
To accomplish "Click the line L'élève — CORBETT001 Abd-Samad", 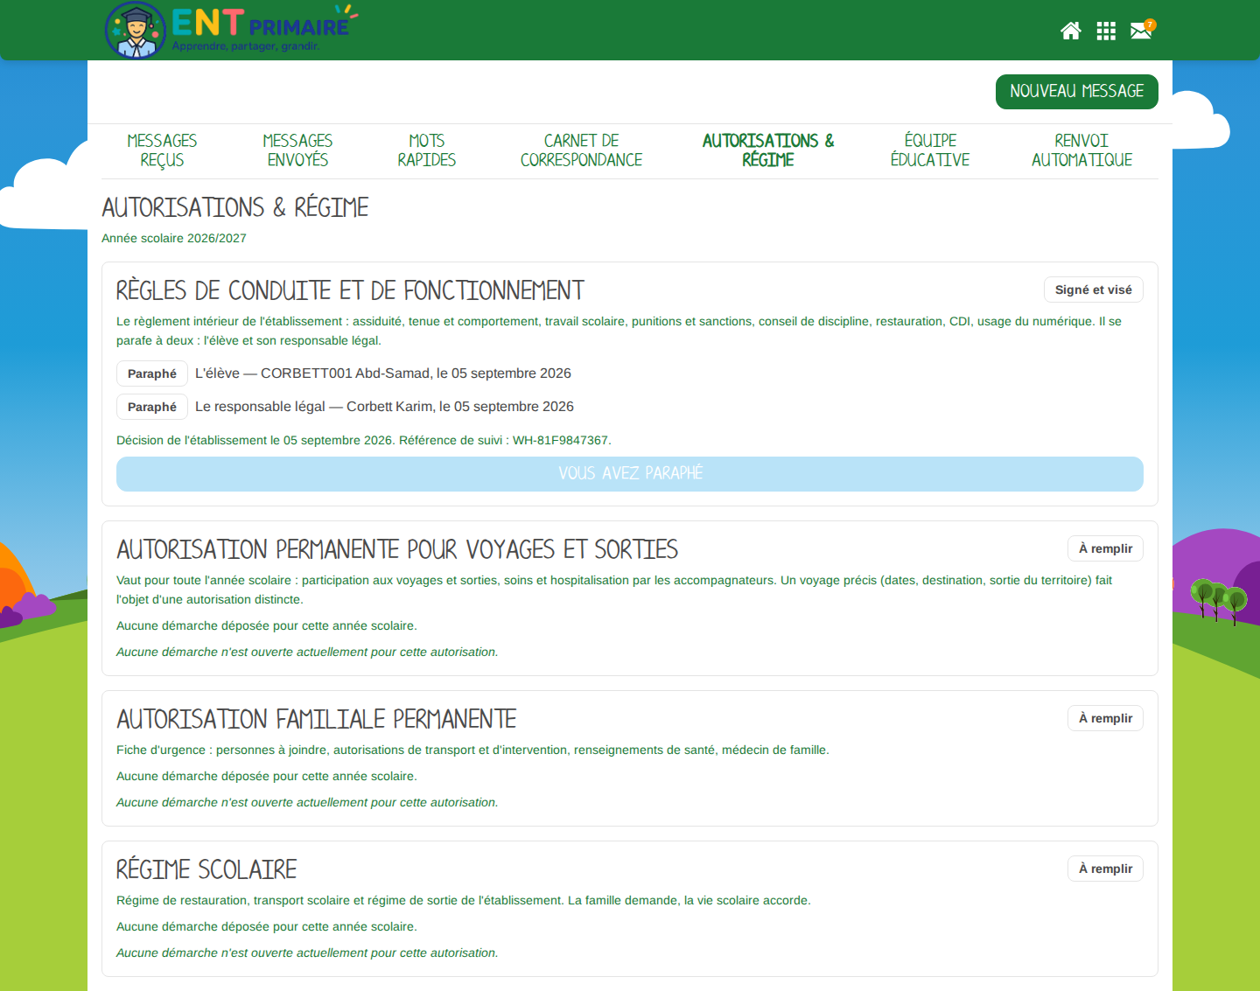I will coord(383,373).
